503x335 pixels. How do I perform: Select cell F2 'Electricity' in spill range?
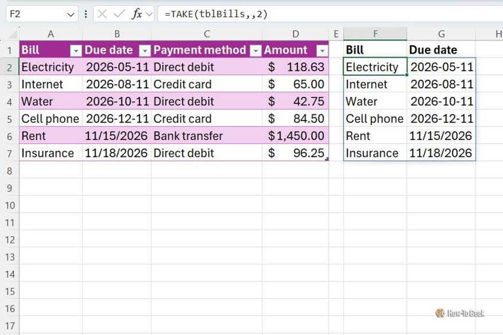click(375, 67)
